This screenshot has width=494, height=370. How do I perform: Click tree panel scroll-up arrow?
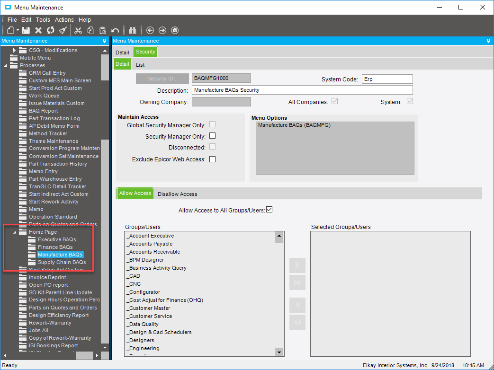[105, 50]
